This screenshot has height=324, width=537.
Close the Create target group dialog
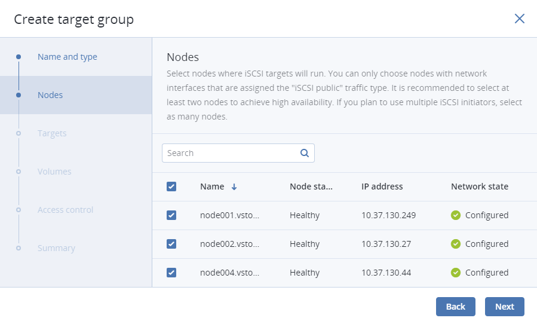(519, 19)
